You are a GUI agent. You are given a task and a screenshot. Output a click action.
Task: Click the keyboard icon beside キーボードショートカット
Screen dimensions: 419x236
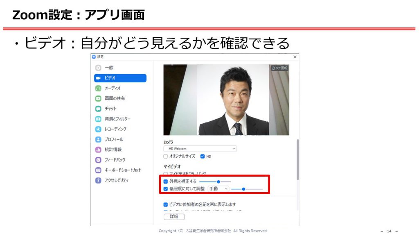coord(98,170)
